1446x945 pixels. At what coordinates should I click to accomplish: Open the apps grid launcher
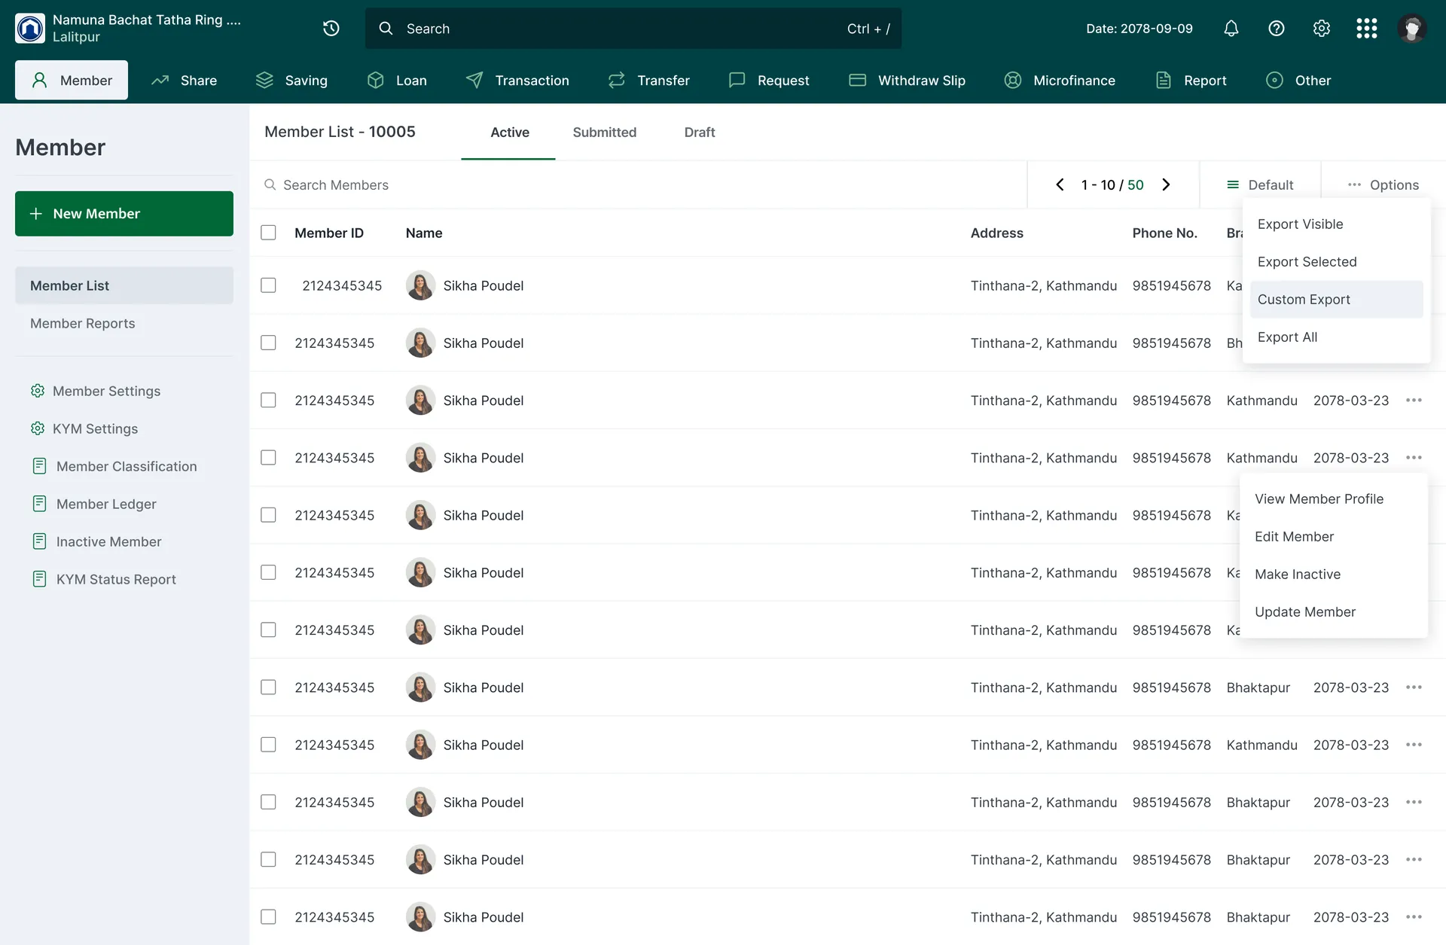(x=1367, y=29)
